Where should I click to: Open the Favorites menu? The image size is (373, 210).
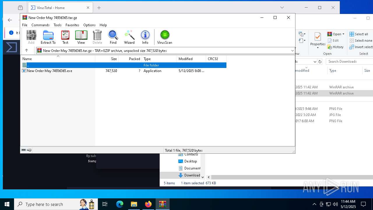(x=72, y=25)
